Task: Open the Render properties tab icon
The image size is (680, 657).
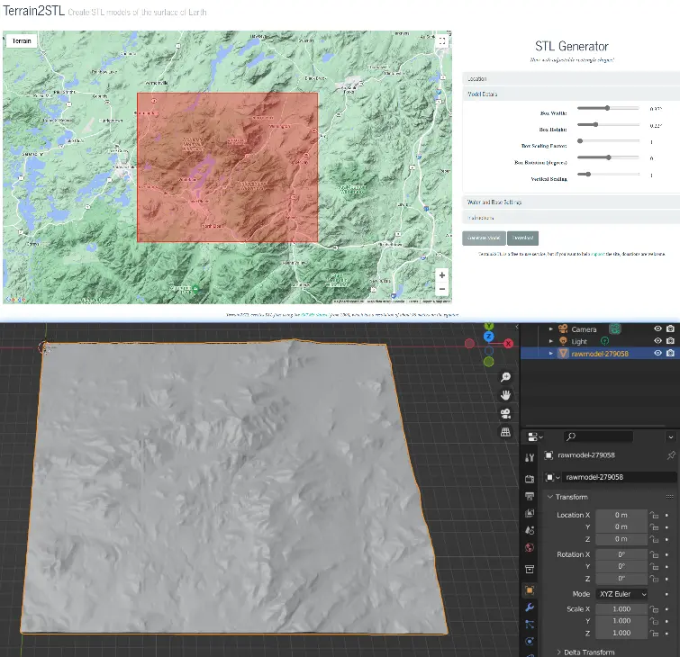Action: click(530, 479)
